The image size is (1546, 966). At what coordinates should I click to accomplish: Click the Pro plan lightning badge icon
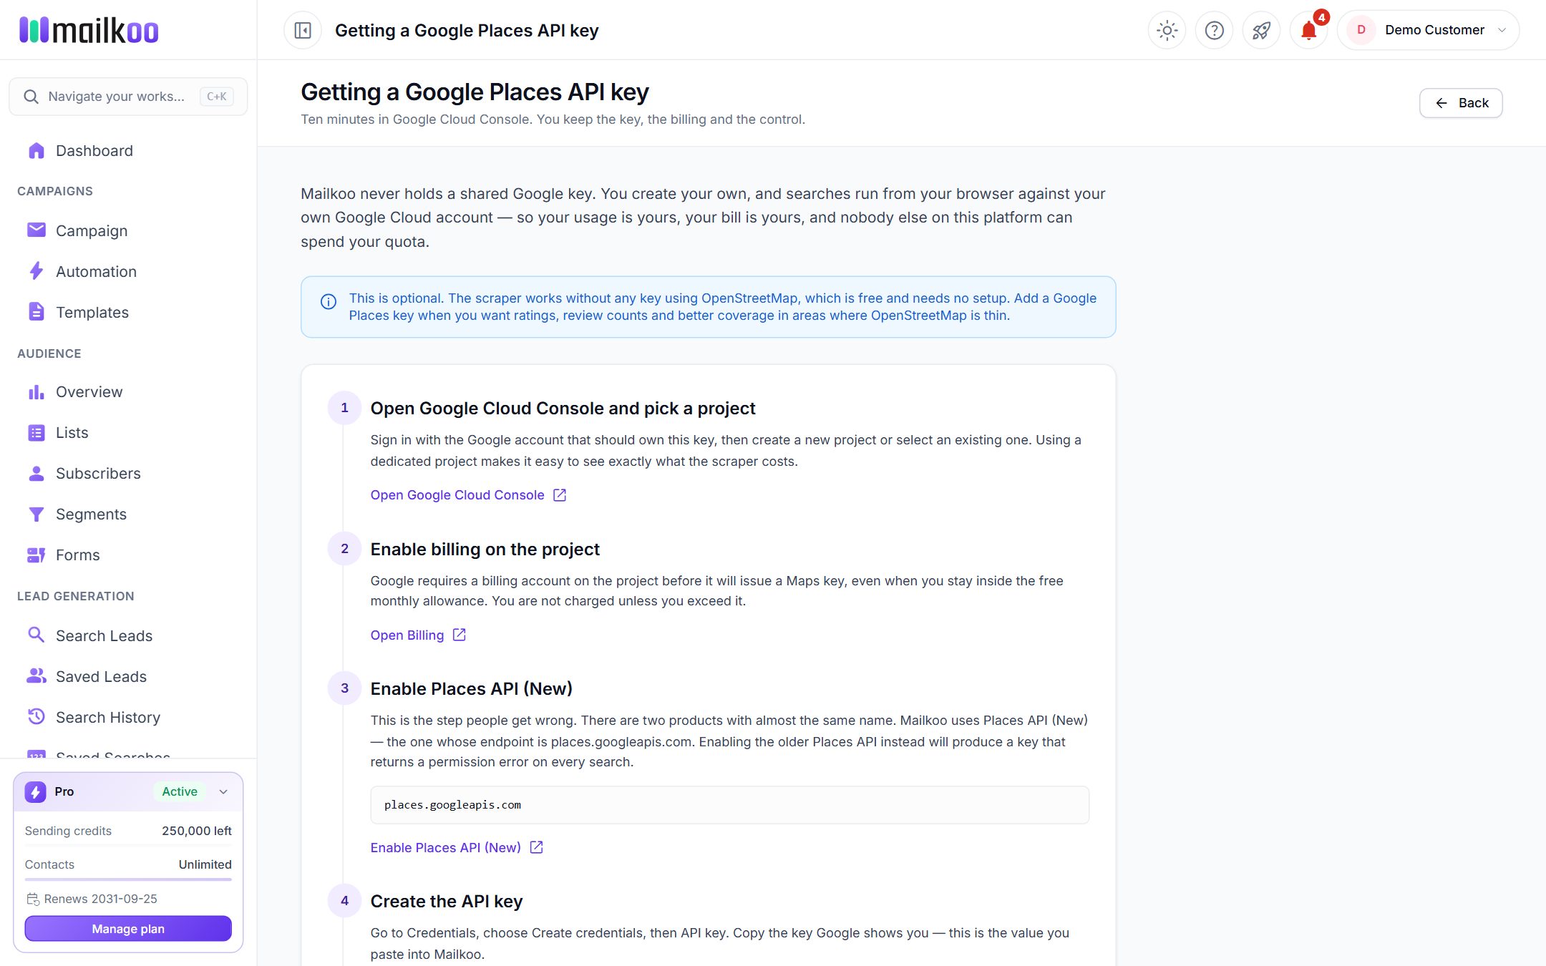36,791
